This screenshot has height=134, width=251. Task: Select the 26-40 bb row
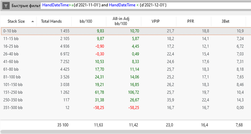pyautogui.click(x=126, y=54)
